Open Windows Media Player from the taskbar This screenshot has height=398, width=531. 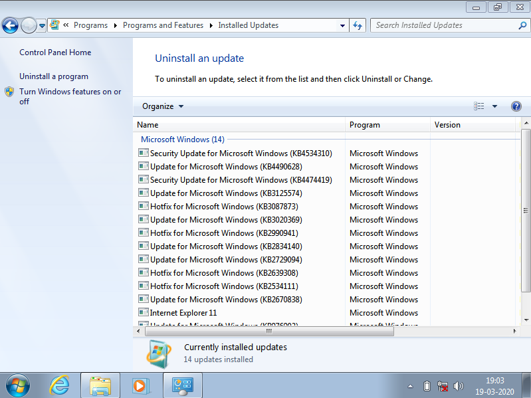pyautogui.click(x=140, y=385)
